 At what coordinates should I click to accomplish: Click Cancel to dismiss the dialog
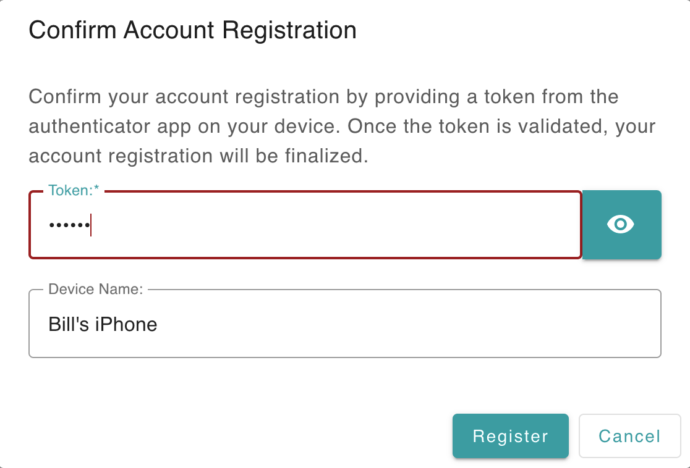[629, 436]
